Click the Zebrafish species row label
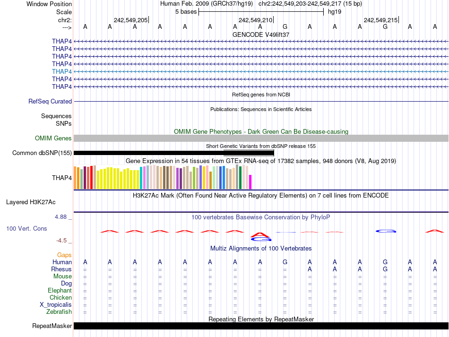The image size is (449, 337). (x=59, y=312)
